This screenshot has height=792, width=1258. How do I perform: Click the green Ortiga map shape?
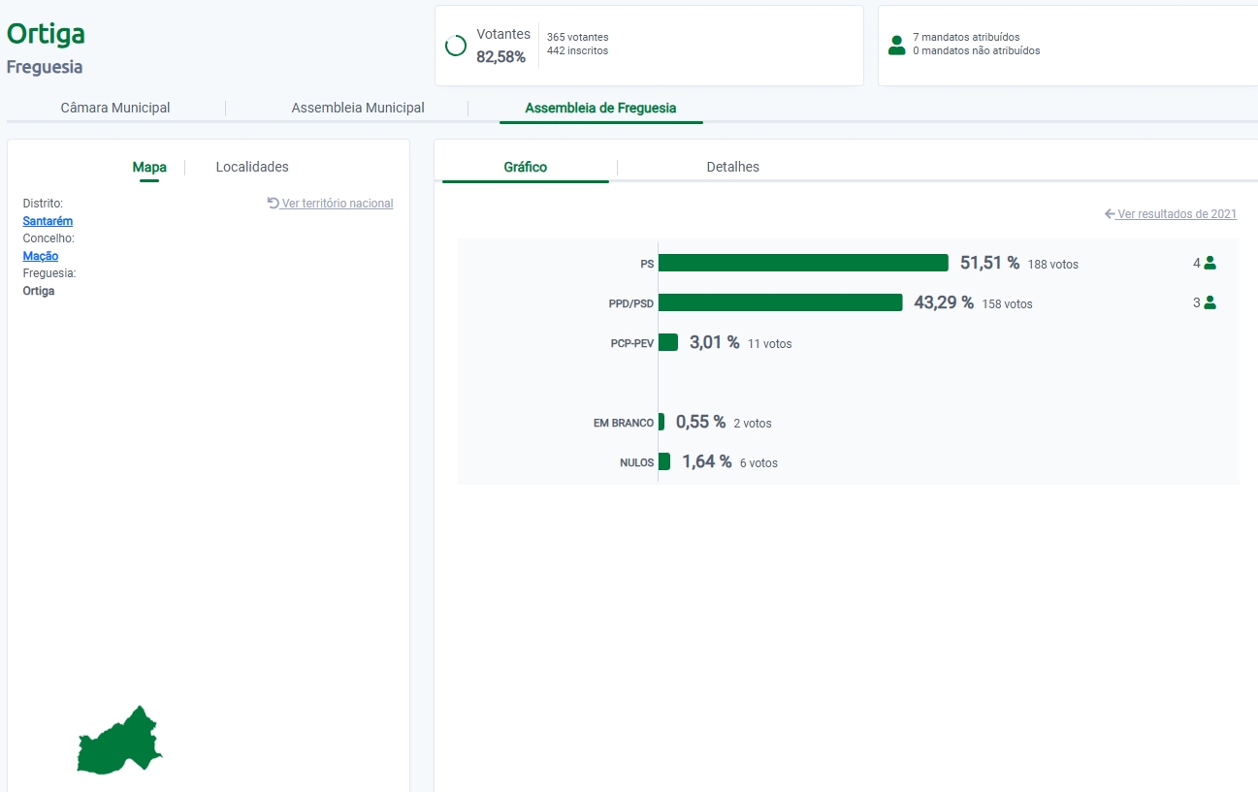(119, 744)
